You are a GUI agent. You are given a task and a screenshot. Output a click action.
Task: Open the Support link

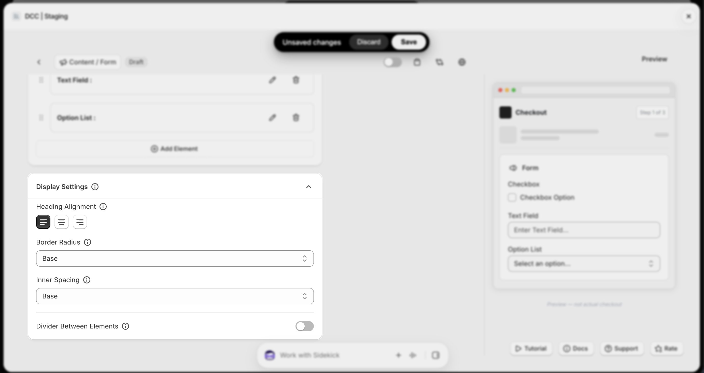622,348
